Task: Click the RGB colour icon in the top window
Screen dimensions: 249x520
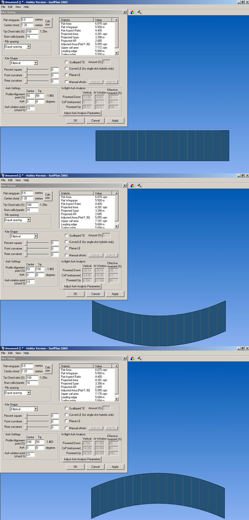Action: (x=132, y=12)
